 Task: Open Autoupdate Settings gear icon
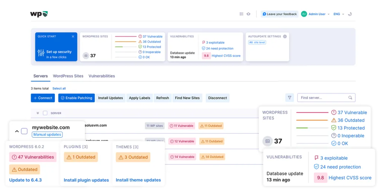(285, 36)
